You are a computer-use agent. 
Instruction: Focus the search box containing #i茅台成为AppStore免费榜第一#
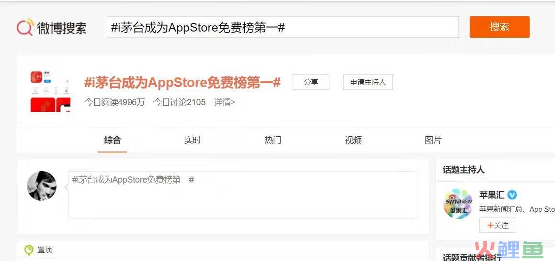(x=283, y=27)
